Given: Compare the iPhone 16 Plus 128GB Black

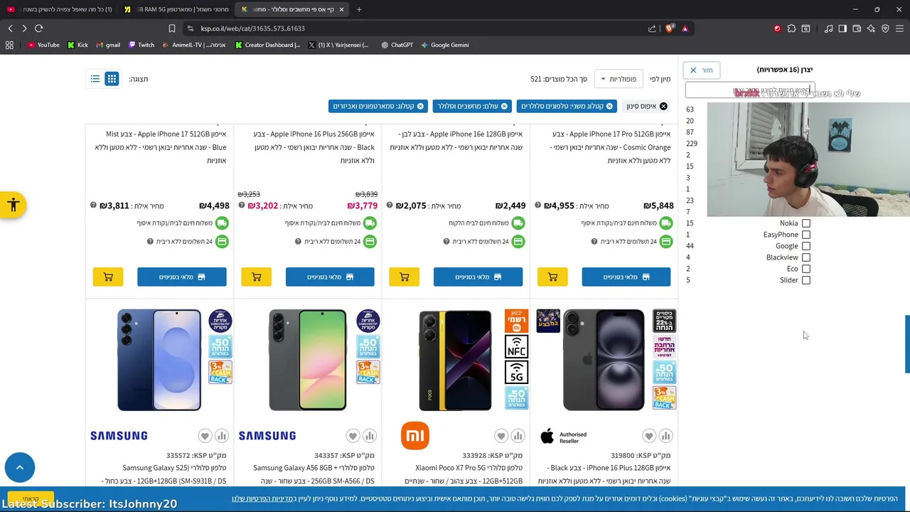Looking at the screenshot, I should (665, 436).
